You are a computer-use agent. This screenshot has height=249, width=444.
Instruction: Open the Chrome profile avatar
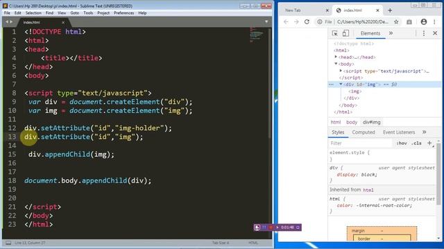point(424,21)
